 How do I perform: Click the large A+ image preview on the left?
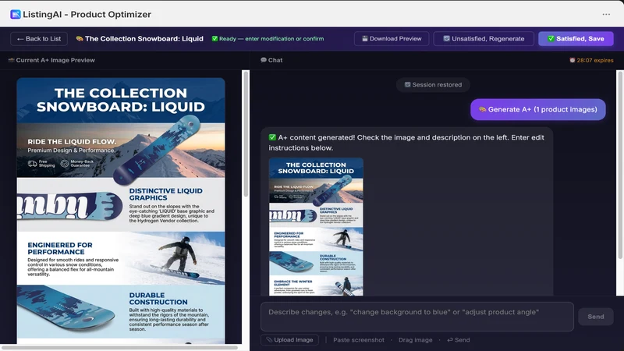coord(121,211)
